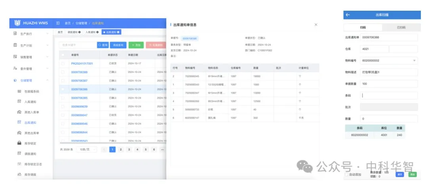Image resolution: width=428 pixels, height=184 pixels.
Task: Click the 库存调拨 icon in sidebar
Action: point(19,174)
